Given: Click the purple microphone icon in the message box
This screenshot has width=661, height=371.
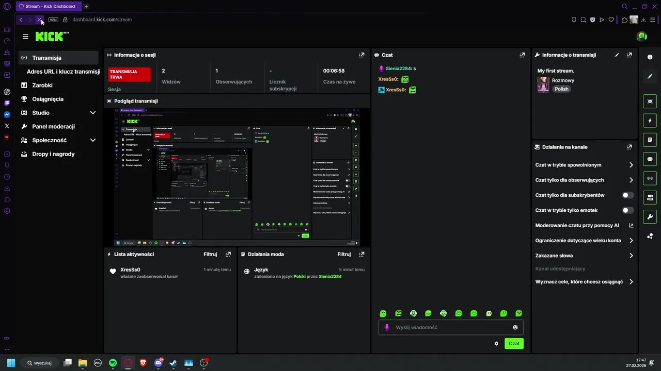Looking at the screenshot, I should (x=387, y=327).
